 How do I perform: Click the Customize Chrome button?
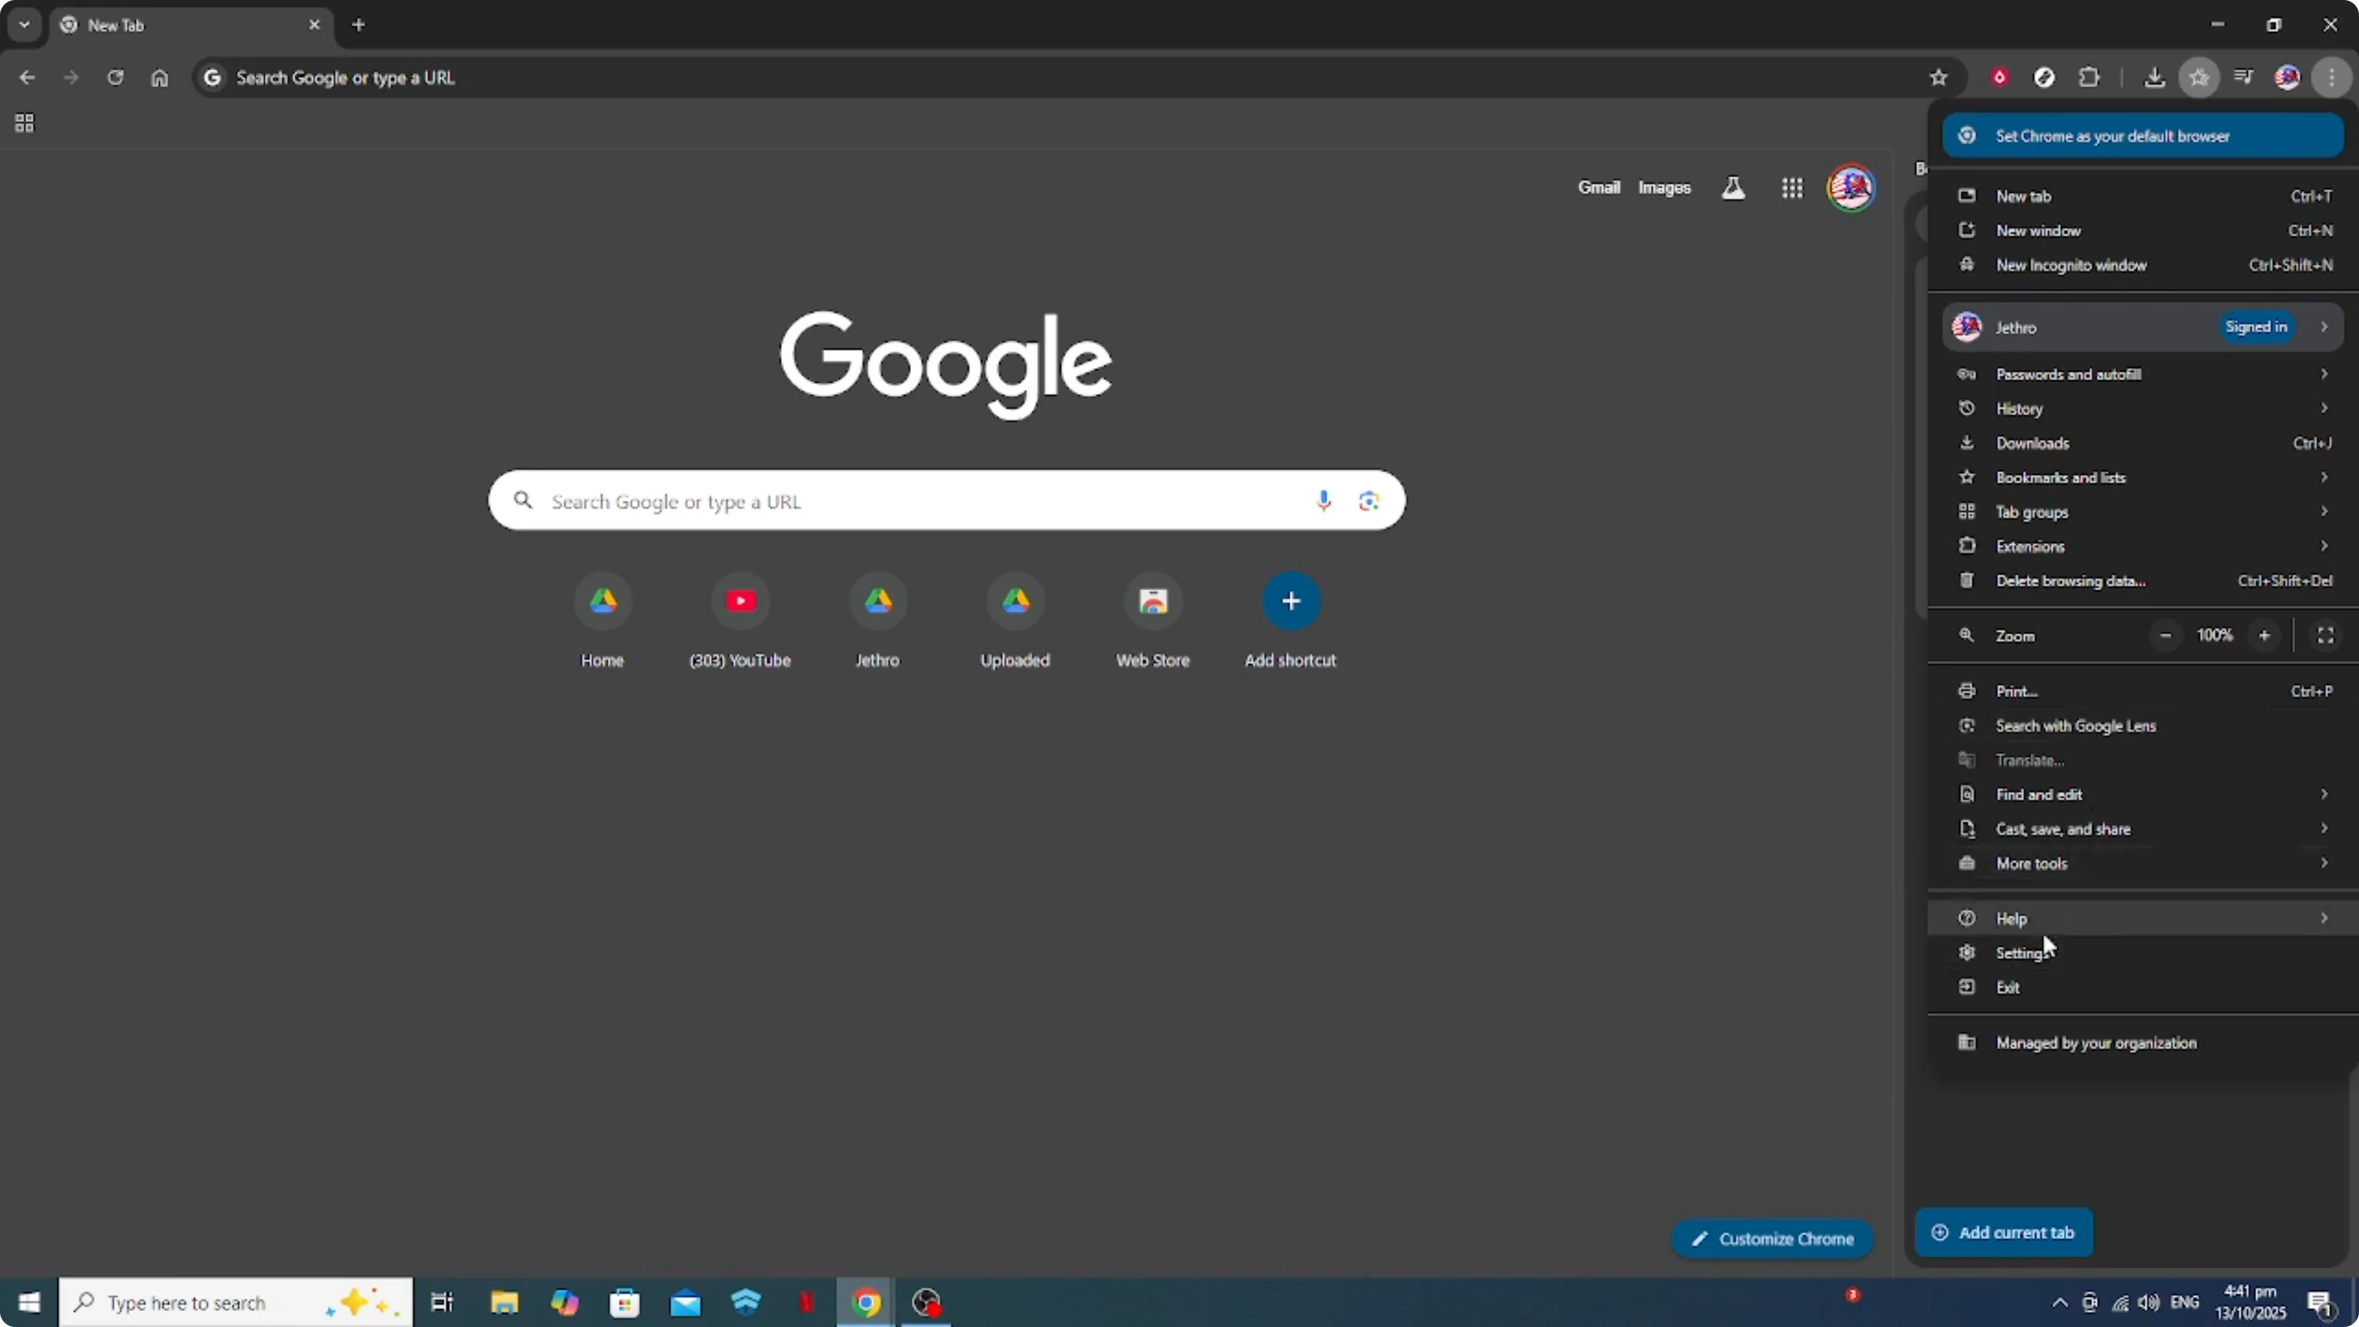(1772, 1239)
